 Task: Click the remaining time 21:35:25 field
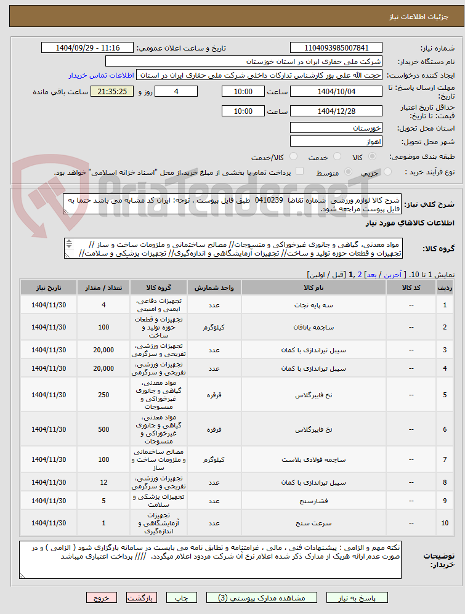pyautogui.click(x=112, y=91)
